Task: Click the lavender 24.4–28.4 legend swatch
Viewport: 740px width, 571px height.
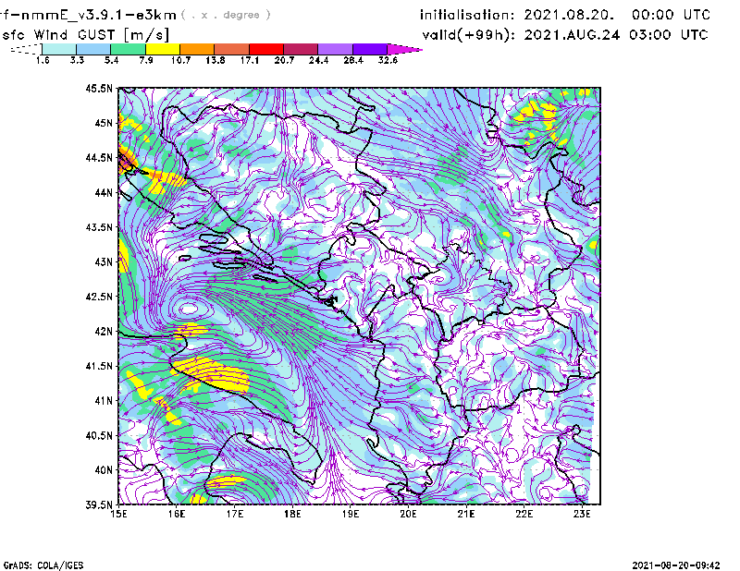Action: pos(335,49)
